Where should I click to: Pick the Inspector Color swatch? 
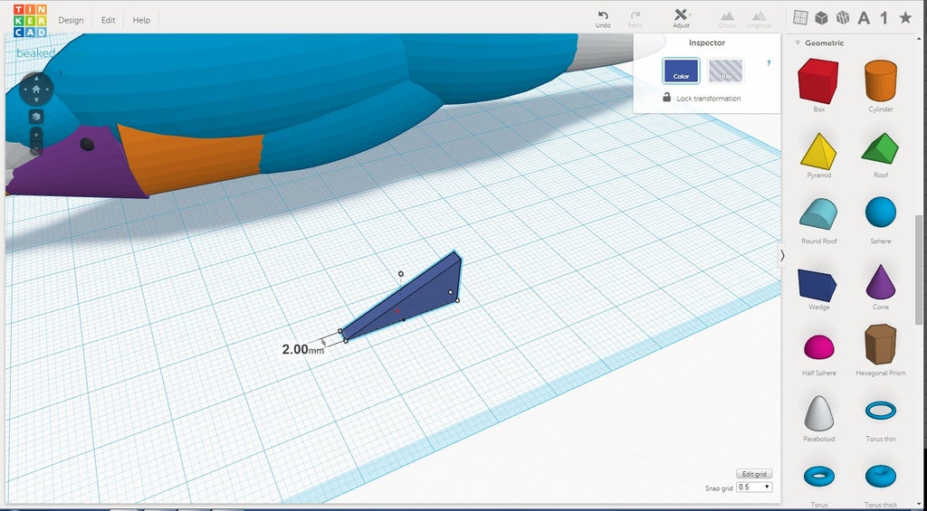coord(681,71)
